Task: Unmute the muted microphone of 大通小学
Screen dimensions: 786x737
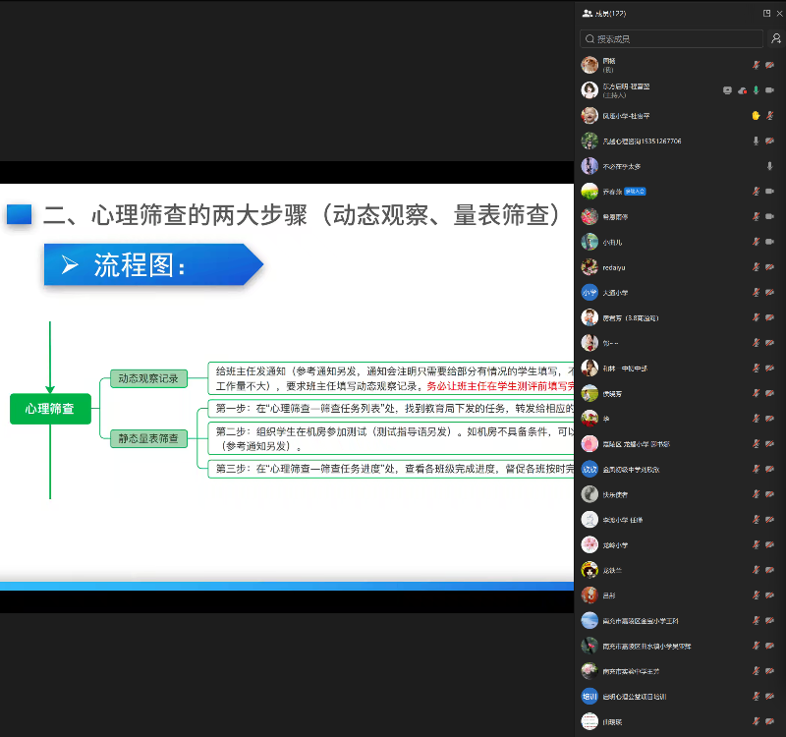Action: tap(756, 292)
